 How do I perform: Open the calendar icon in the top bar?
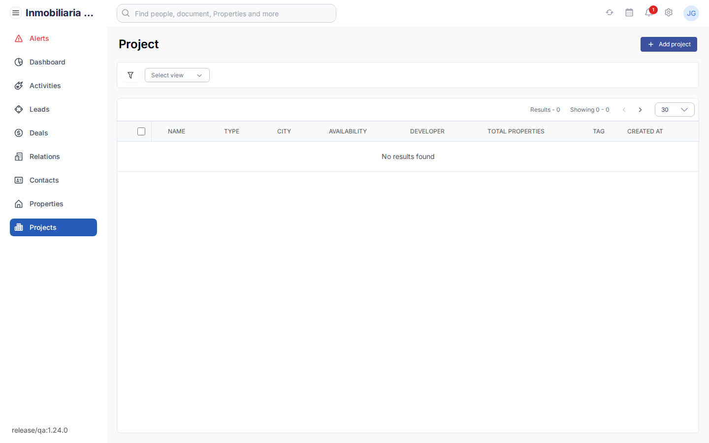pos(629,12)
